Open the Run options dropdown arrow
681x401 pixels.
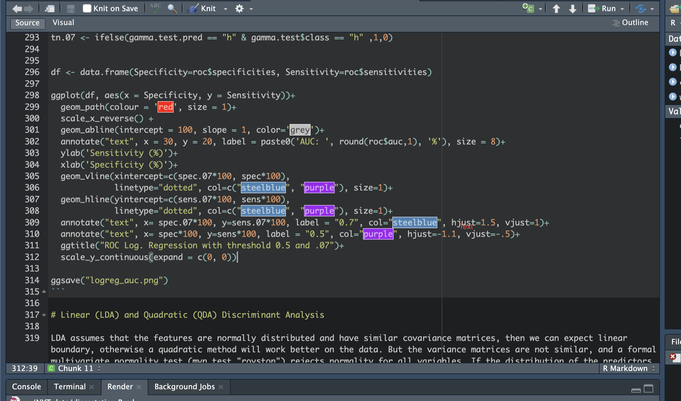point(622,9)
